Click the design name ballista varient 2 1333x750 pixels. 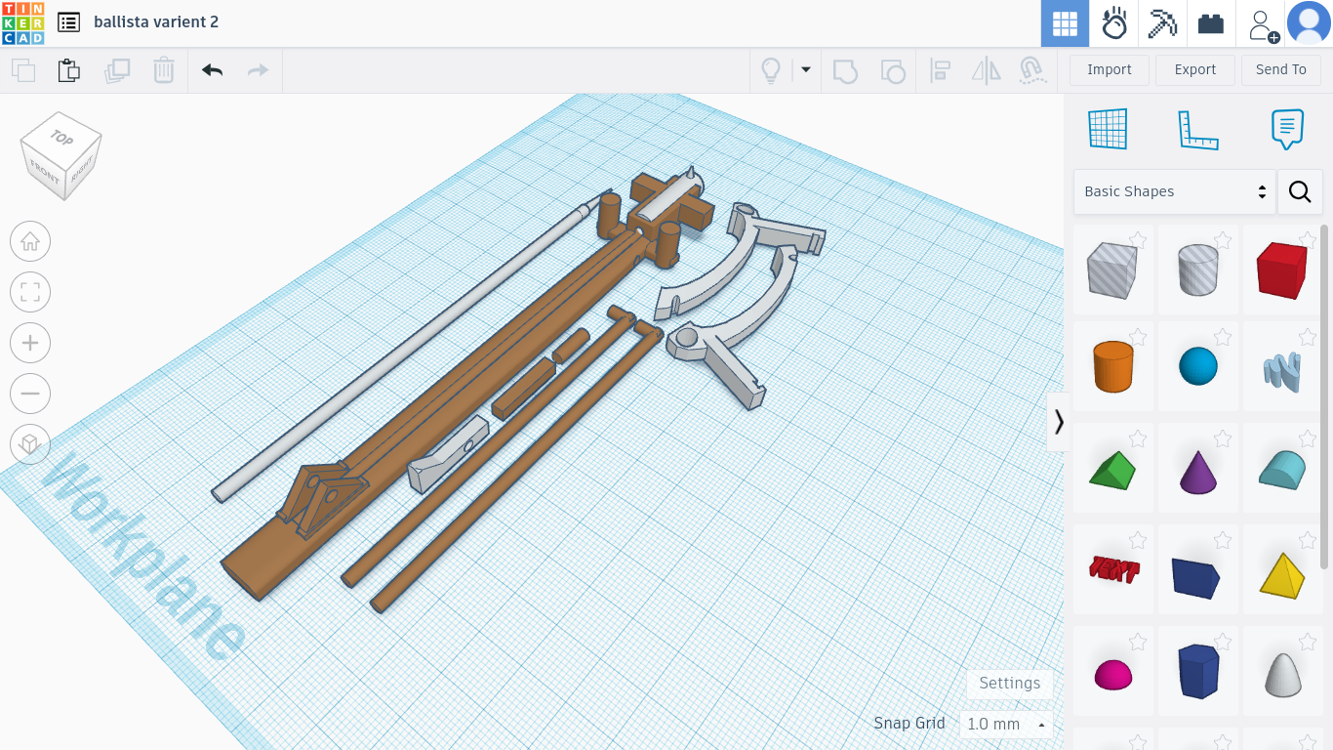click(x=156, y=21)
